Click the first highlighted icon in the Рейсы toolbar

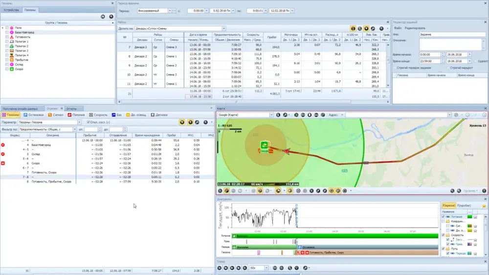353,28
